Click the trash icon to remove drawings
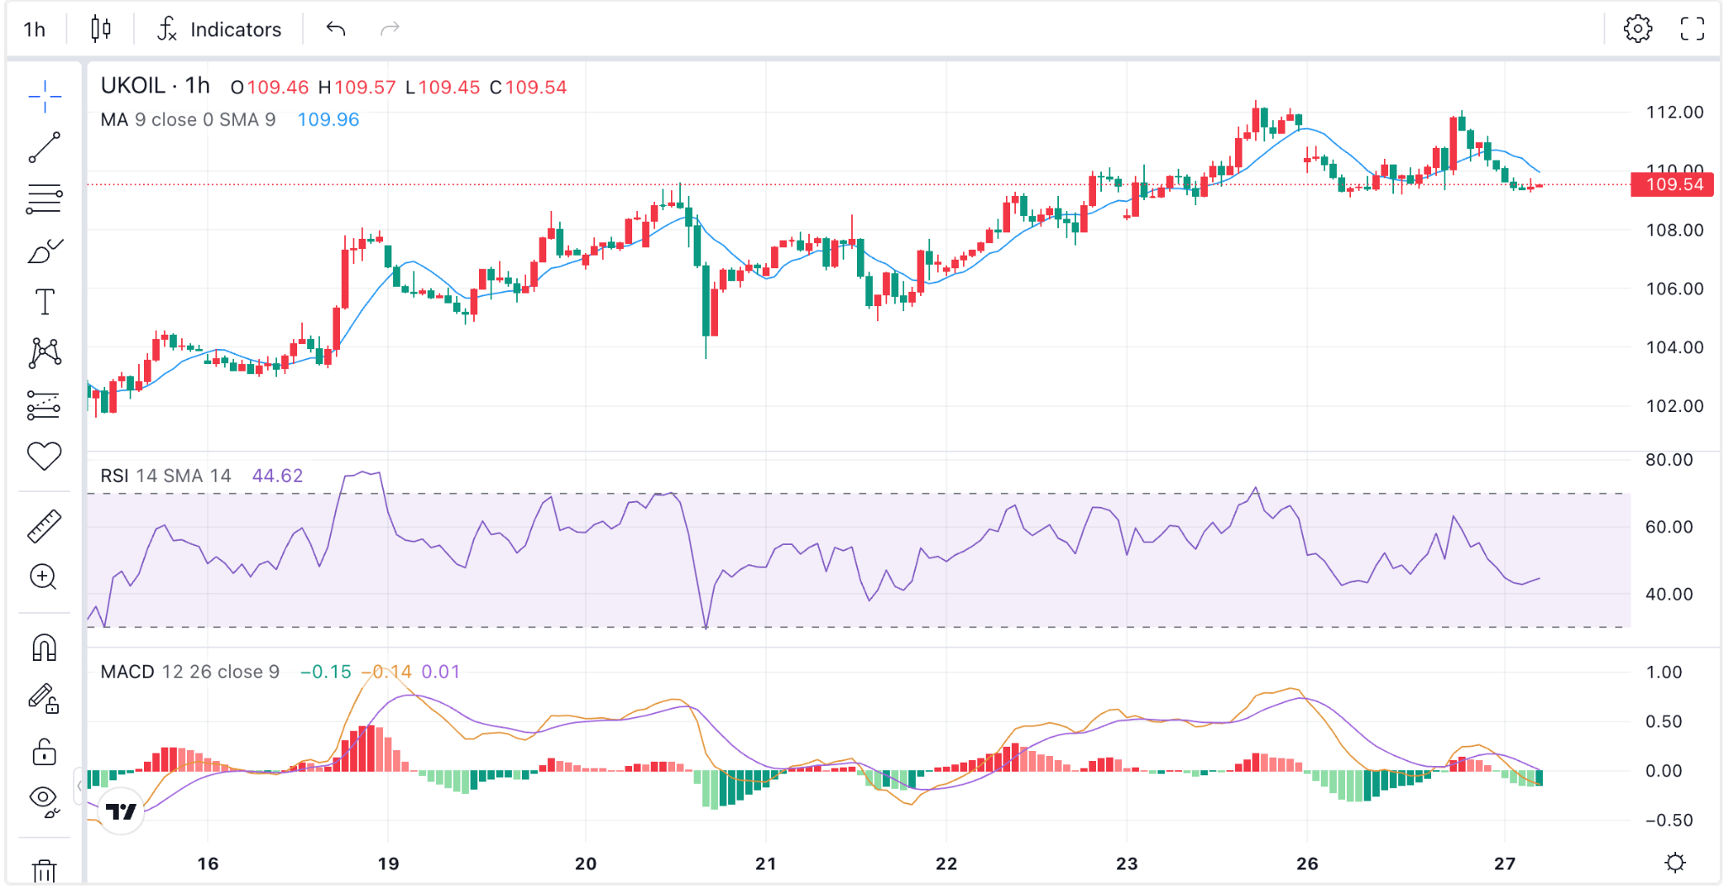The image size is (1724, 888). click(45, 871)
